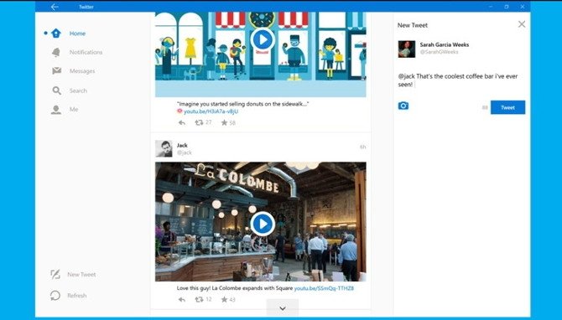This screenshot has height=320, width=562.
Task: Click the New Tweet panel heading
Action: point(413,25)
